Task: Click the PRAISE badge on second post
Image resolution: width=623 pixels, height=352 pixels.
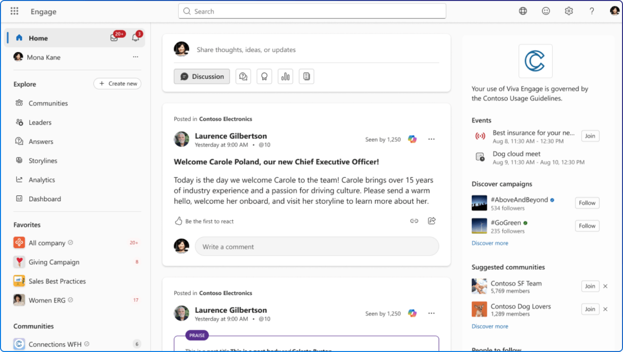Action: click(x=197, y=335)
